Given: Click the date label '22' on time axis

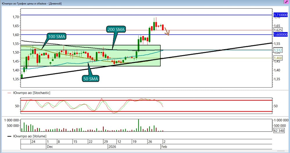Looking at the screenshot, I should [x=90, y=142].
